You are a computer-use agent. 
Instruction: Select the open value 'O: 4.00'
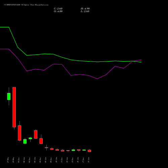tap(58, 11)
